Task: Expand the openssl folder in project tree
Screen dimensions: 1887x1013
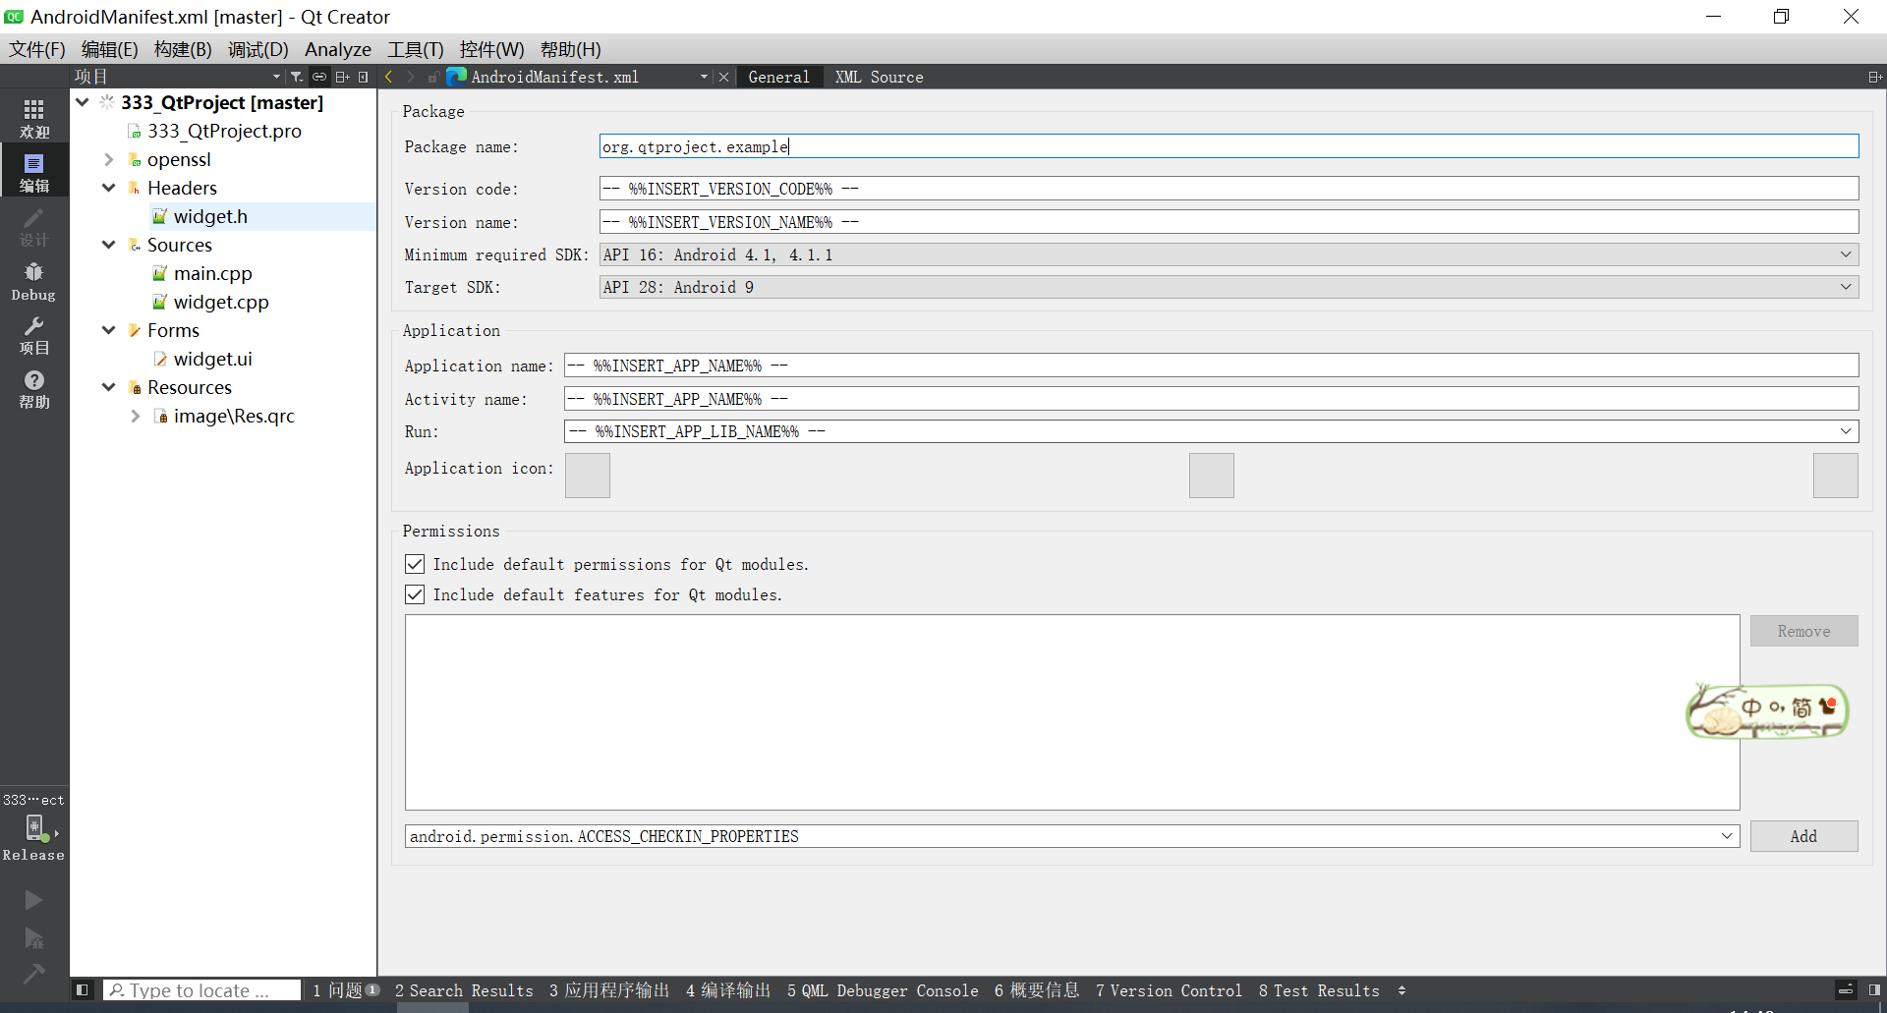Action: (109, 159)
